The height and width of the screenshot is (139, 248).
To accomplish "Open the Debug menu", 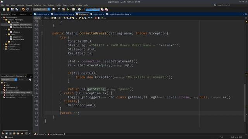I will 51,5.
